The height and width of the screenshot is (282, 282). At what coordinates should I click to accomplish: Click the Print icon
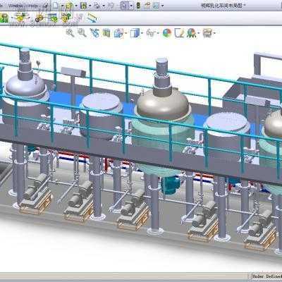click(x=97, y=5)
